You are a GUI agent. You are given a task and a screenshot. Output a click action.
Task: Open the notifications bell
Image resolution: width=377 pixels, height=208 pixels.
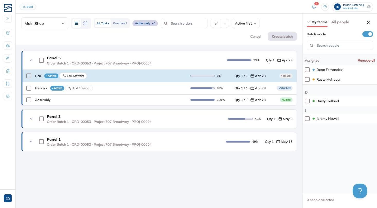coord(314,7)
